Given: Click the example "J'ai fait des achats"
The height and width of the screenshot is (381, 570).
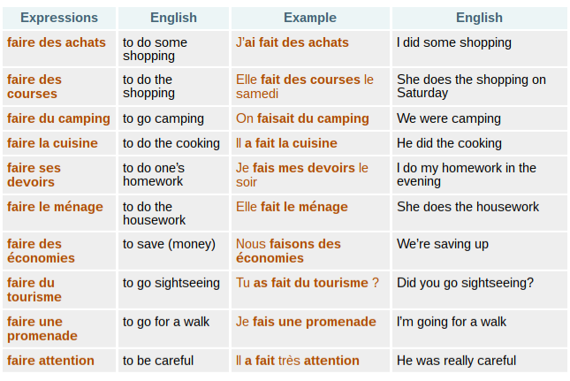Looking at the screenshot, I should point(293,42).
